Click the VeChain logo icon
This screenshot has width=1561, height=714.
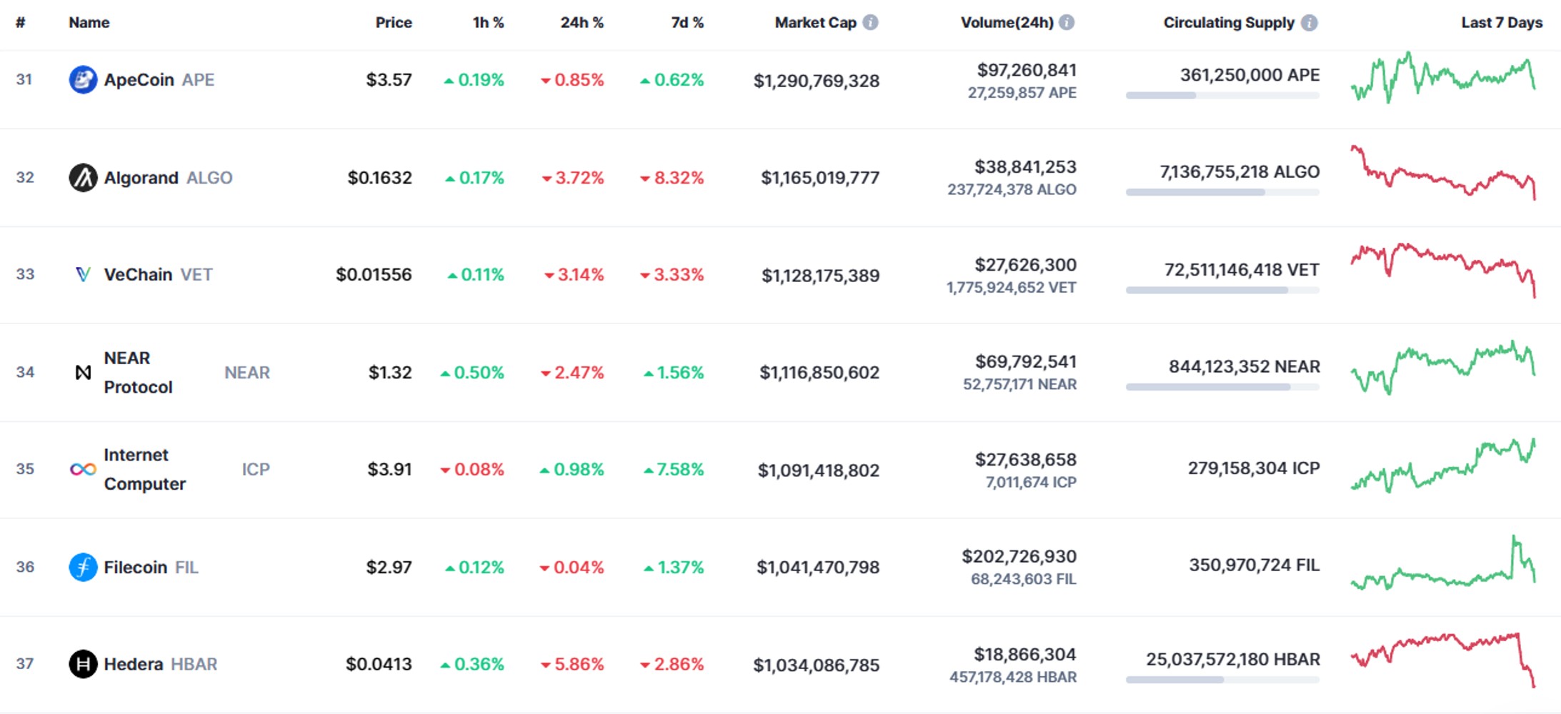(83, 274)
